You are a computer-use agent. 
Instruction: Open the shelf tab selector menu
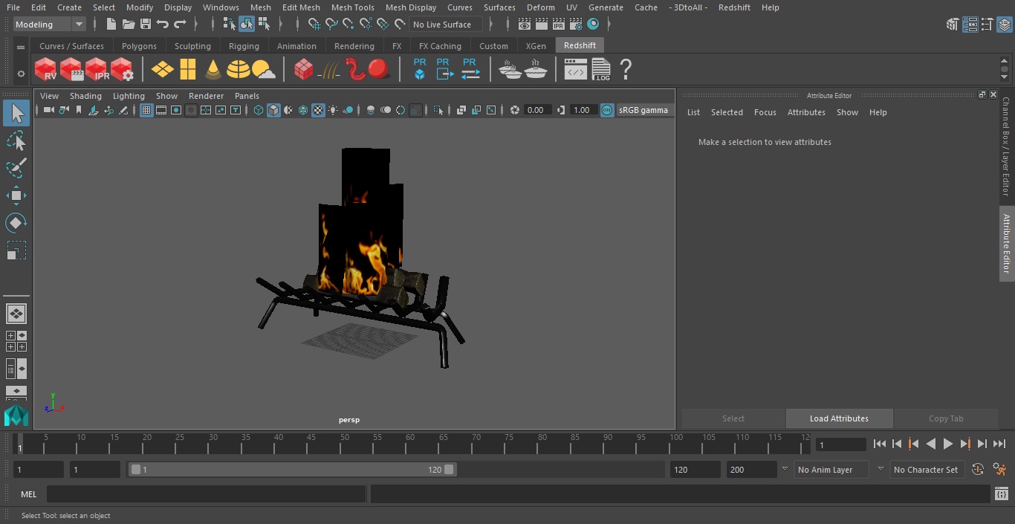(x=21, y=47)
